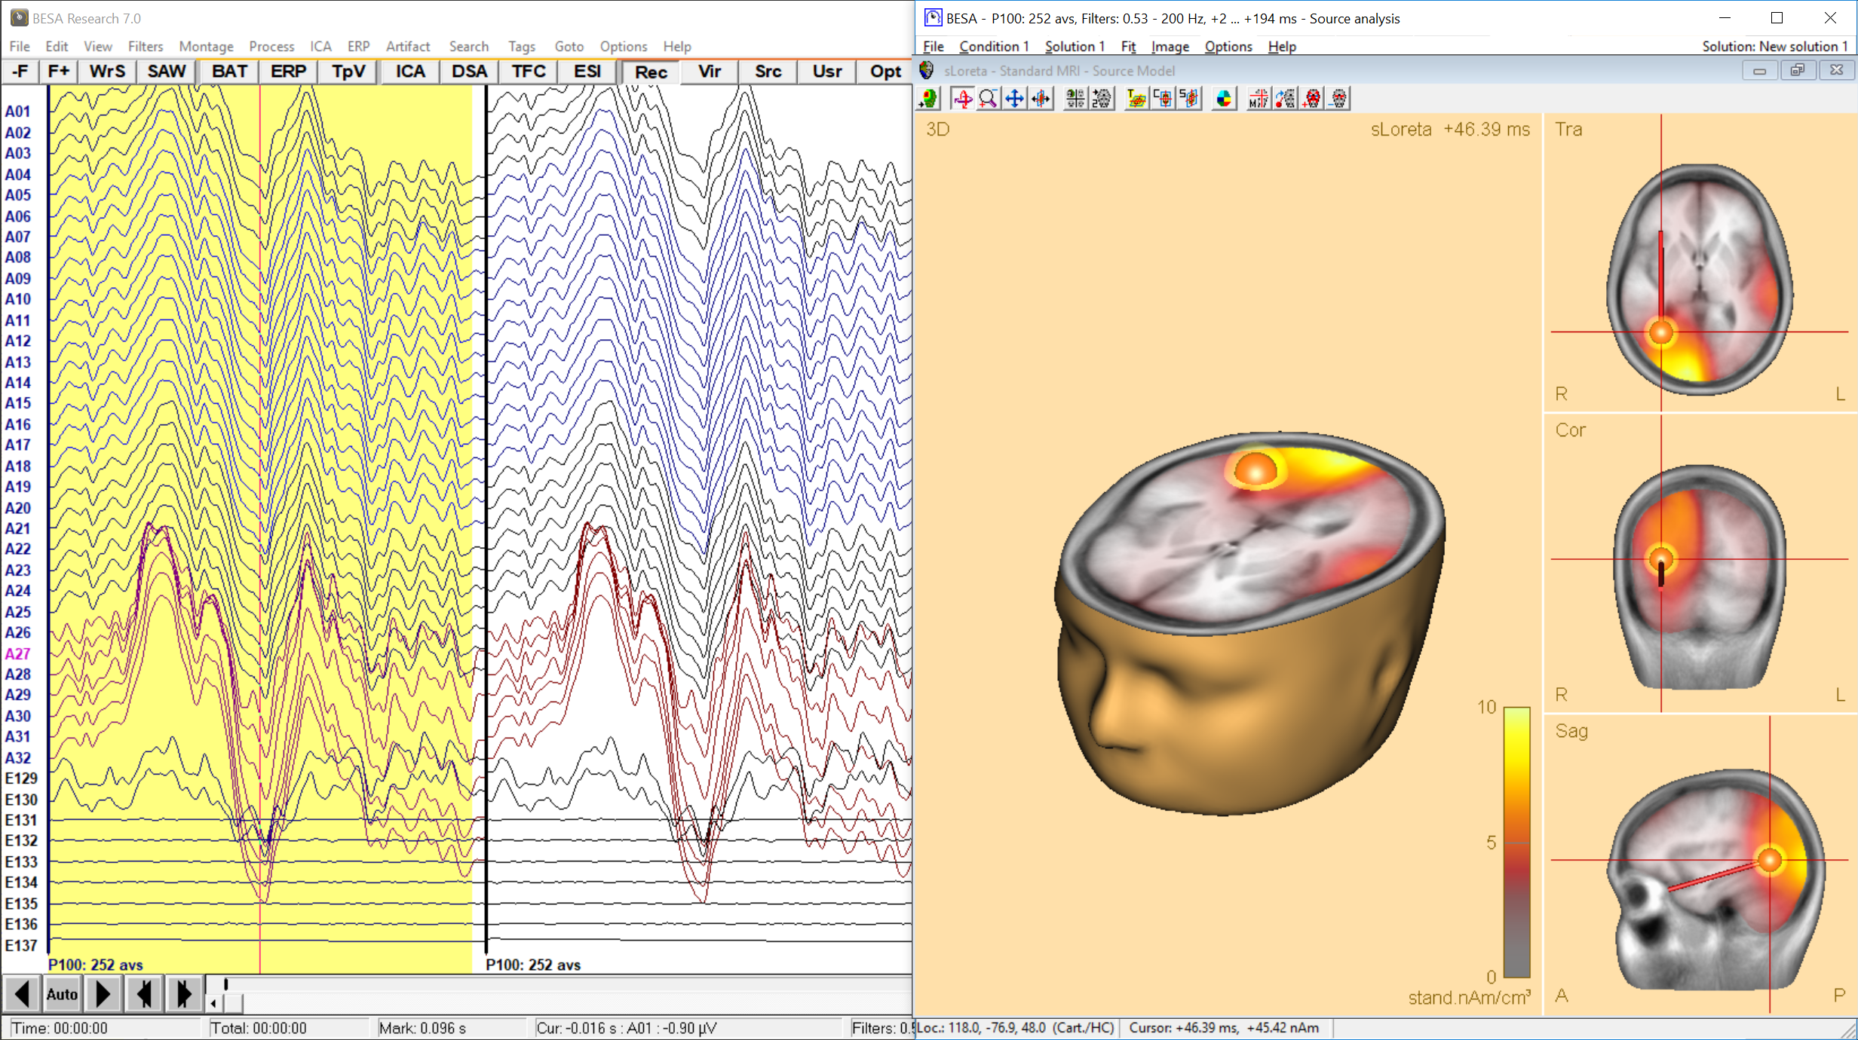Screen dimensions: 1858x1040
Task: Click the sLoreta color scale bar
Action: click(x=1516, y=842)
